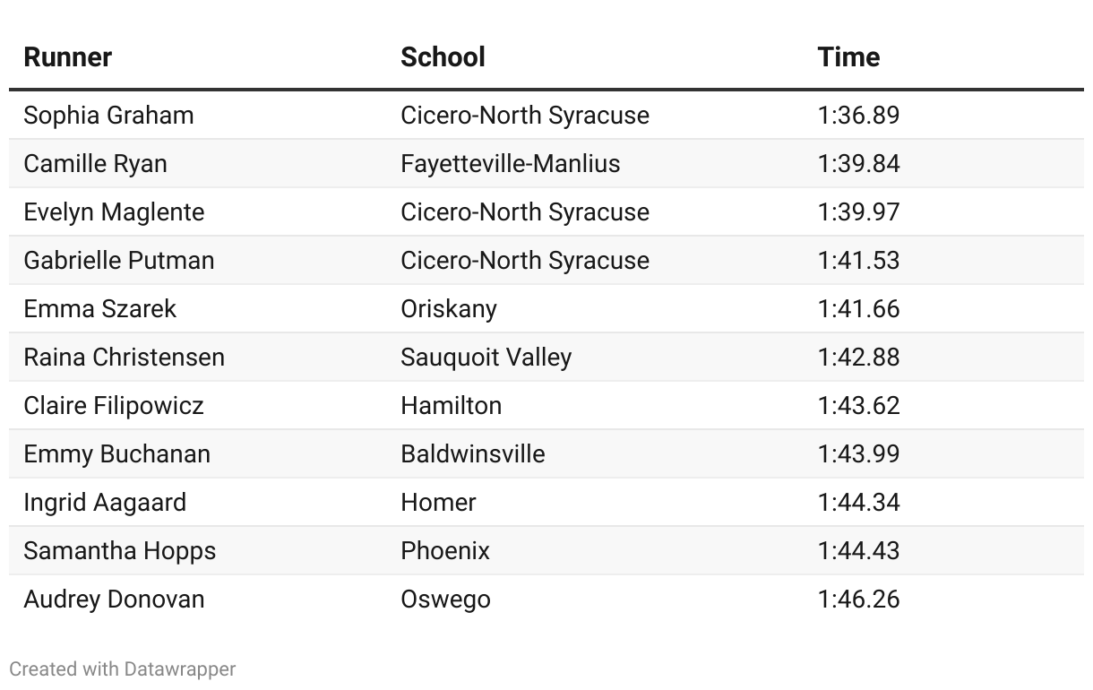Image resolution: width=1093 pixels, height=690 pixels.
Task: Click the time 1:36.89
Action: coord(858,116)
